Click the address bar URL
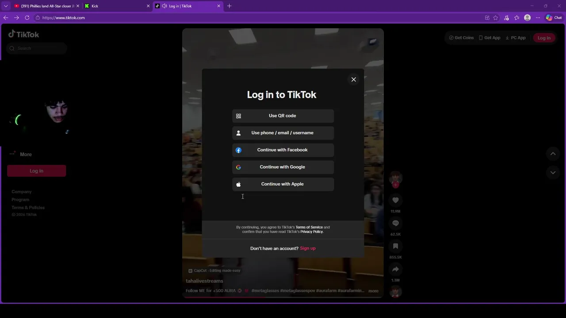566x318 pixels. [64, 18]
